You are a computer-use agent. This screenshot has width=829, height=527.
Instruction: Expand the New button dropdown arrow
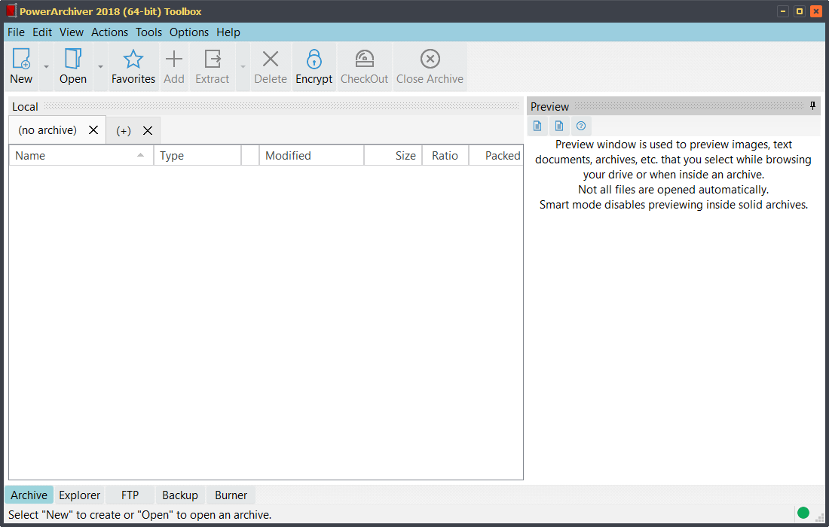point(46,66)
